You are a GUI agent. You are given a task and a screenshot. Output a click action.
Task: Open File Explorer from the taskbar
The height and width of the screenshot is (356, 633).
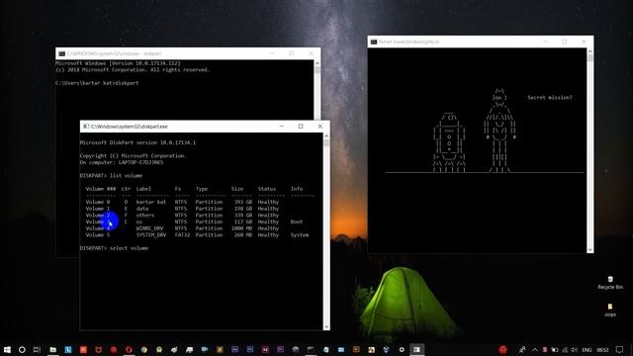[x=52, y=349]
